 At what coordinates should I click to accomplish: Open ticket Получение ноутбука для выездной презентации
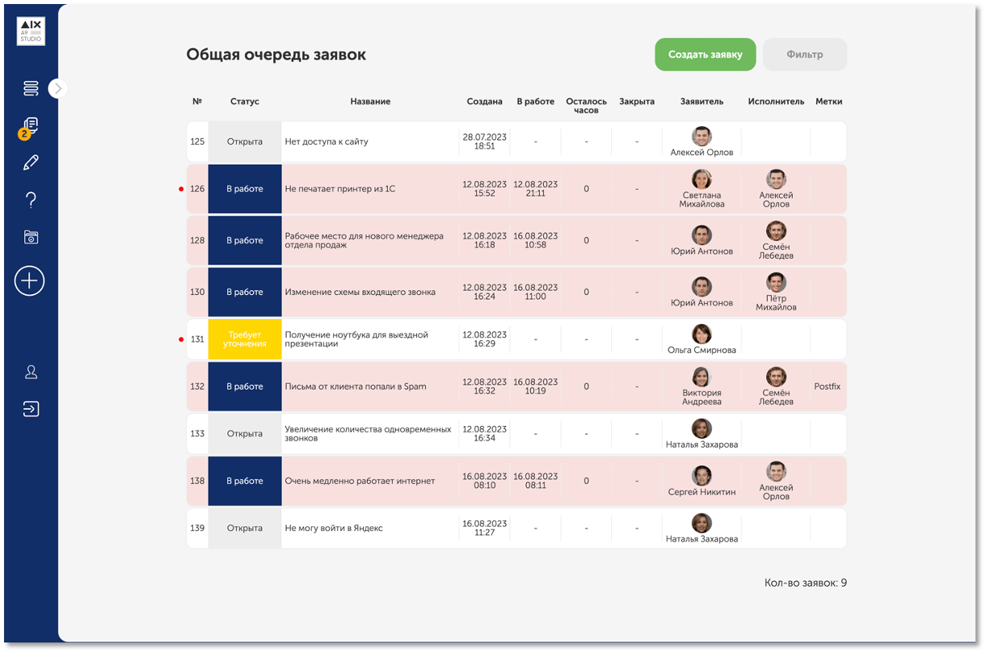[356, 339]
